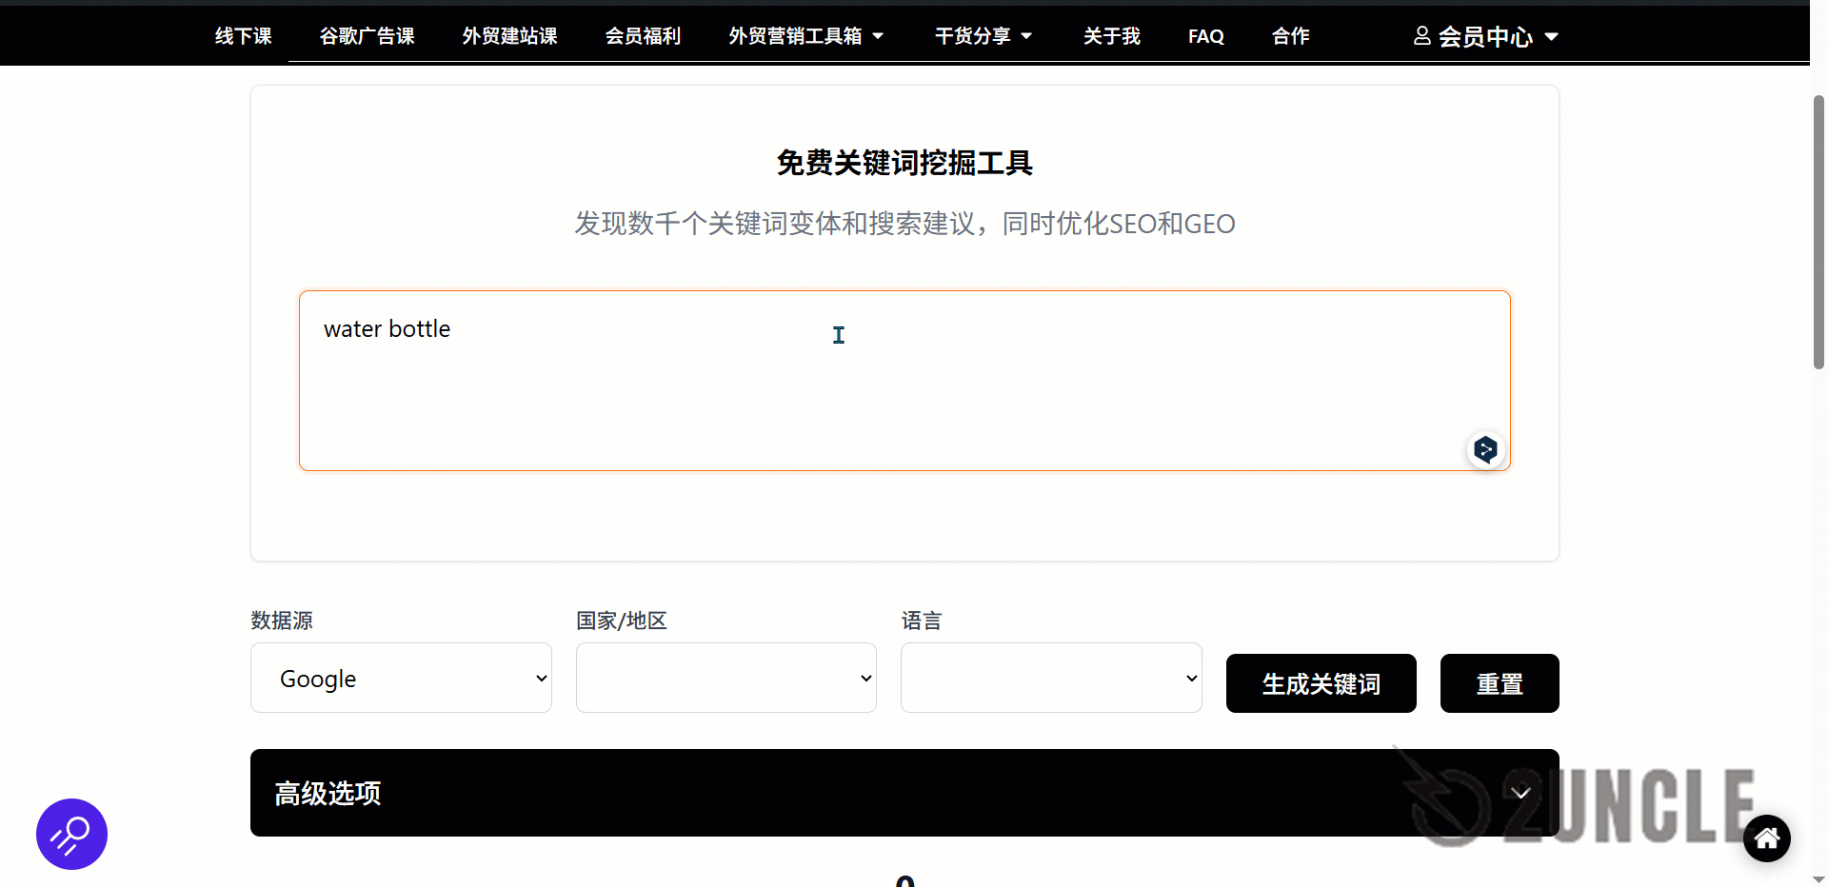Click the circular home button at bottom right
The image size is (1828, 887).
[1767, 838]
